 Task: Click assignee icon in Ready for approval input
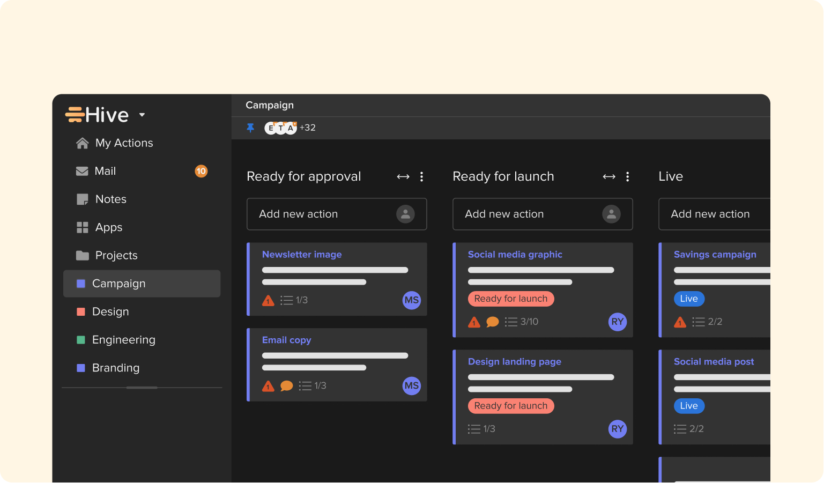[x=405, y=214]
